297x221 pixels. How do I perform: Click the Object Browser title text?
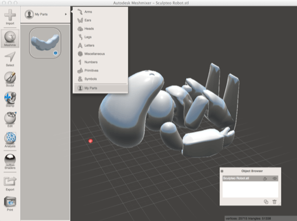pyautogui.click(x=252, y=171)
